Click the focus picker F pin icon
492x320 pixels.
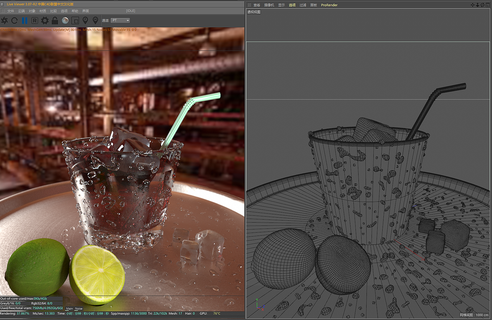tap(85, 20)
